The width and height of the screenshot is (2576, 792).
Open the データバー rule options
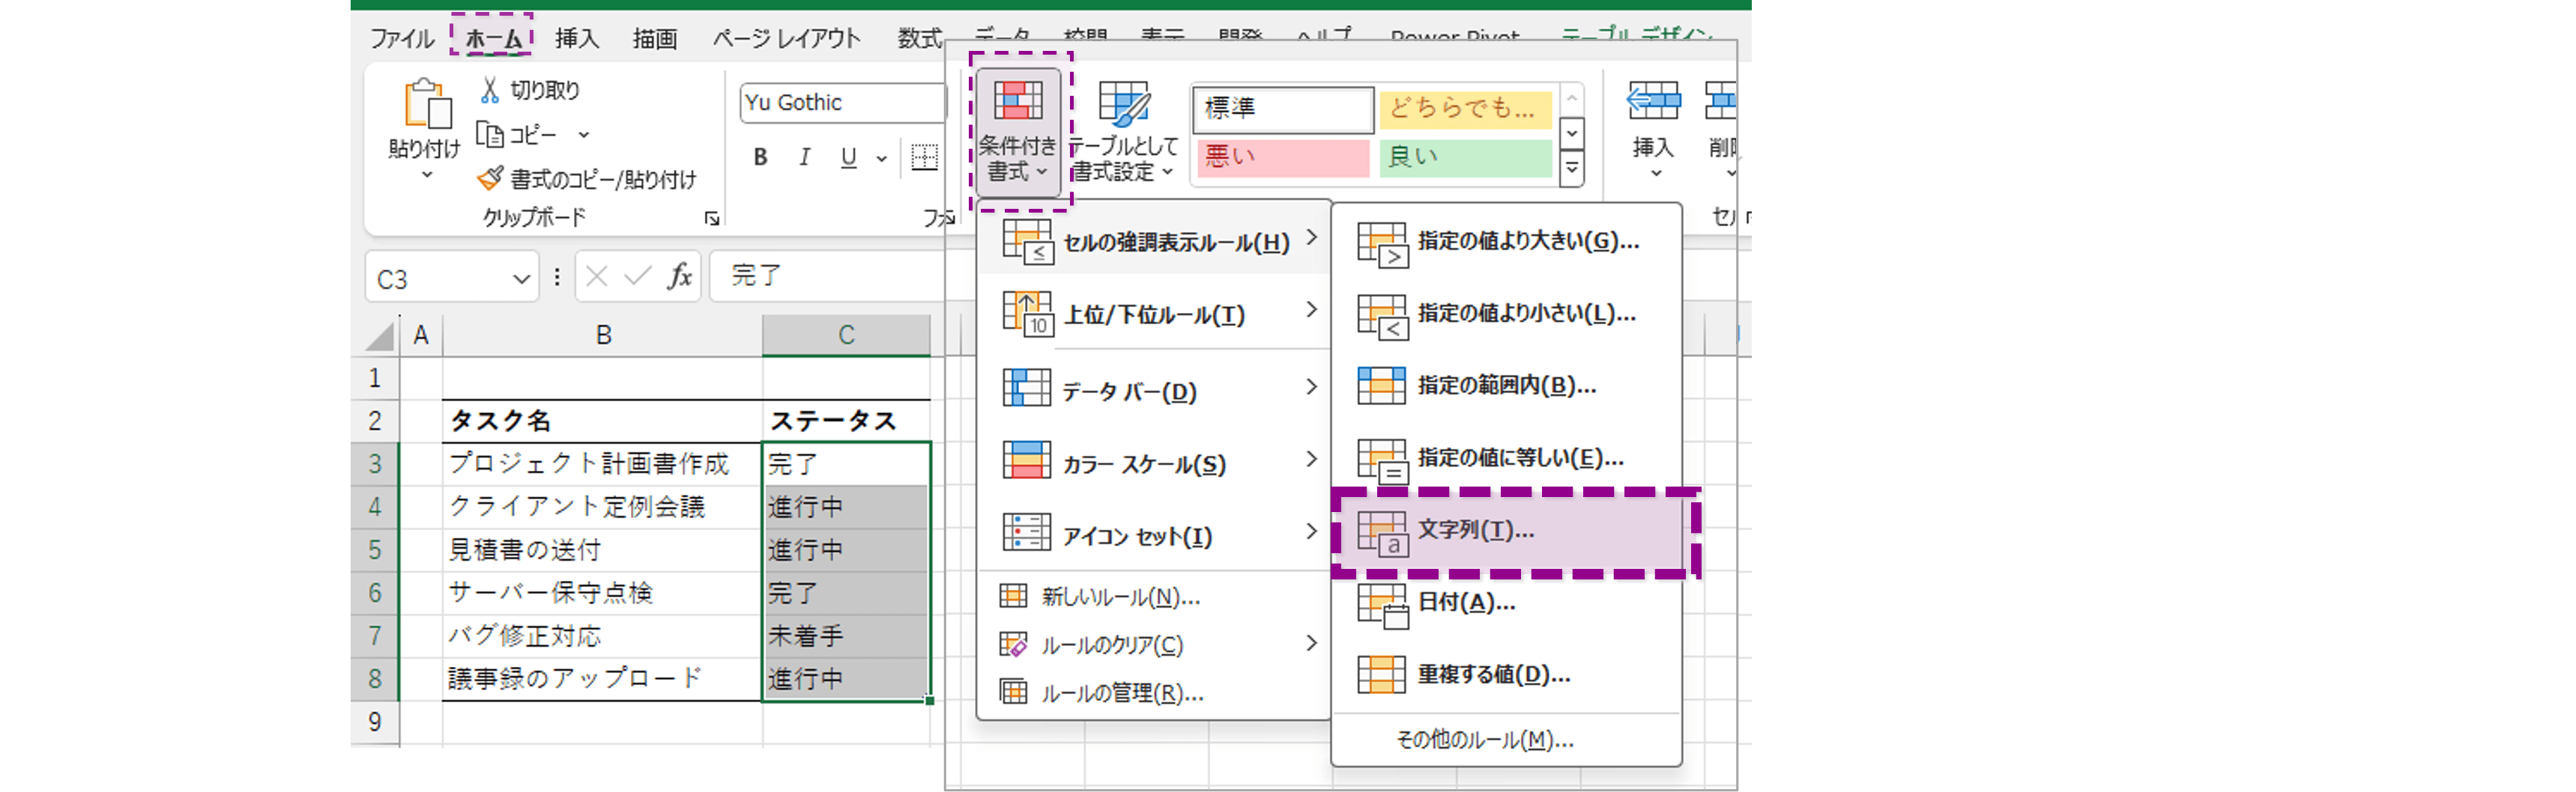1130,391
